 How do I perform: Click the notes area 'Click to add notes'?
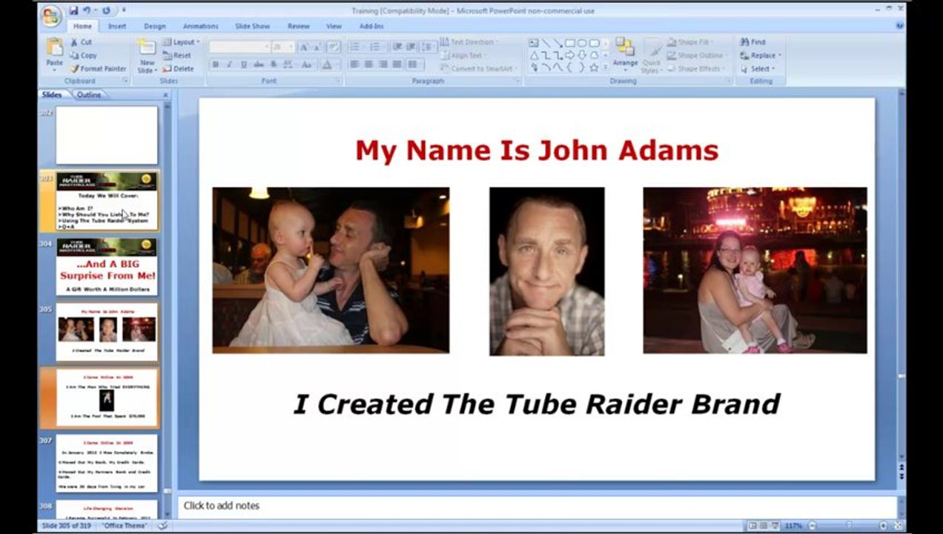pyautogui.click(x=537, y=506)
